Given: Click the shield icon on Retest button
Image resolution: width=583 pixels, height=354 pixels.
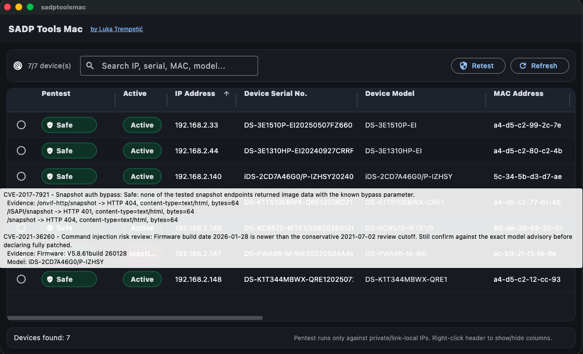Looking at the screenshot, I should pyautogui.click(x=463, y=66).
